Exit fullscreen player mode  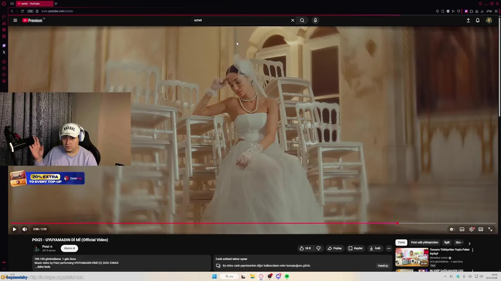pyautogui.click(x=490, y=229)
